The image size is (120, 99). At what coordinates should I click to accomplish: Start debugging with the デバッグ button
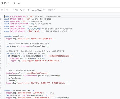point(25,10)
